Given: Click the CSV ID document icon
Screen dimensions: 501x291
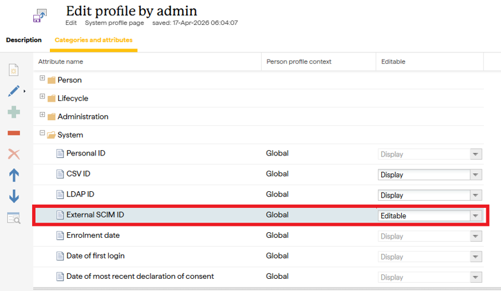Looking at the screenshot, I should (60, 174).
